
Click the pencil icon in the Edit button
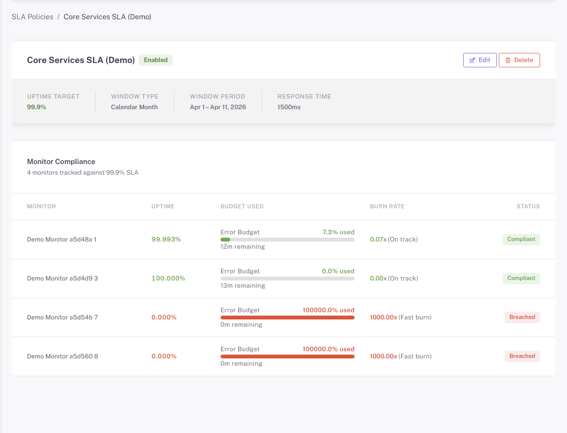tap(472, 60)
